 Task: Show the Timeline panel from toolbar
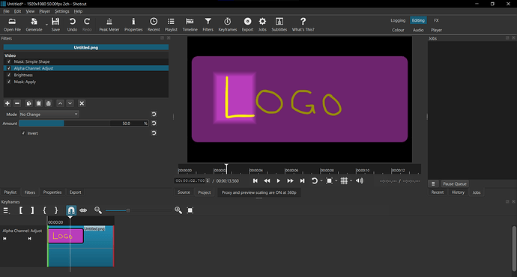190,25
